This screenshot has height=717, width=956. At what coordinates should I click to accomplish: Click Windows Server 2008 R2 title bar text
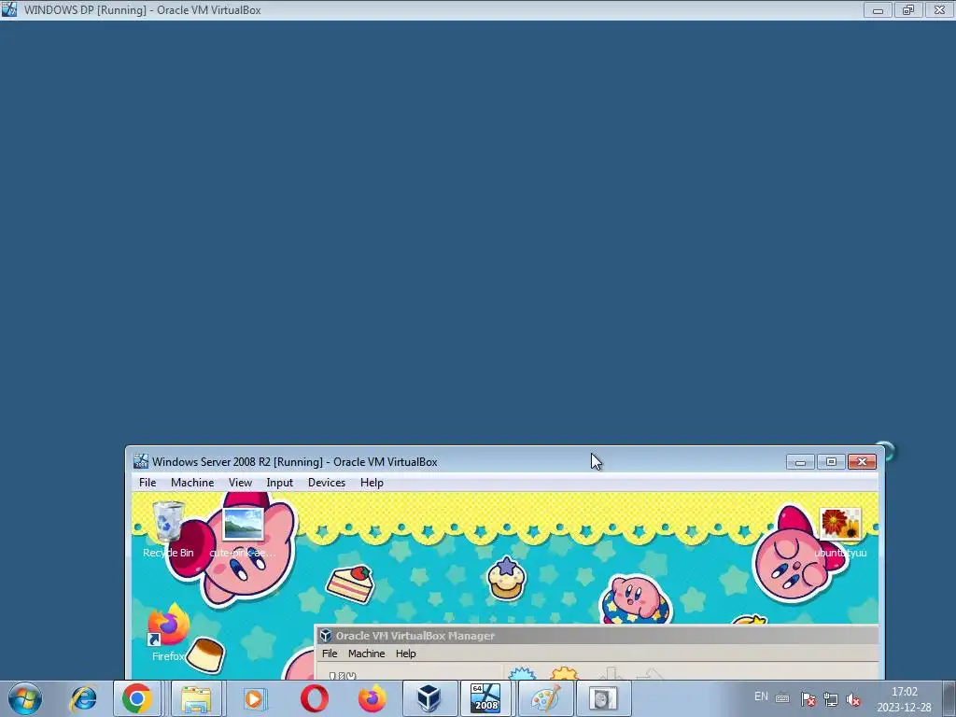point(294,461)
